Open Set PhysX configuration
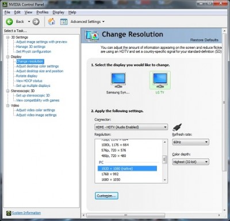The width and height of the screenshot is (230, 221). click(x=33, y=51)
